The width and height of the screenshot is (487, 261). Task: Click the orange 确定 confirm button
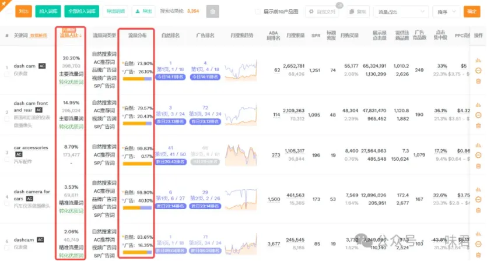pyautogui.click(x=472, y=12)
